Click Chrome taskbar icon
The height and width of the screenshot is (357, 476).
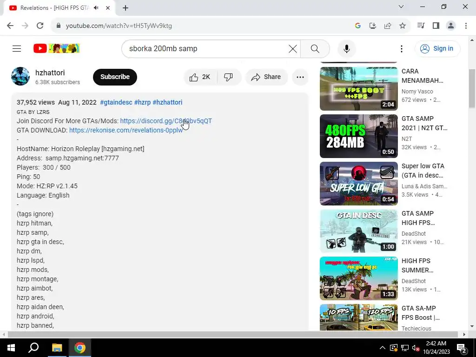click(x=80, y=348)
